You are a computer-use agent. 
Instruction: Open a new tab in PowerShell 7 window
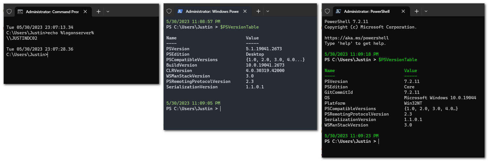[x=417, y=11]
